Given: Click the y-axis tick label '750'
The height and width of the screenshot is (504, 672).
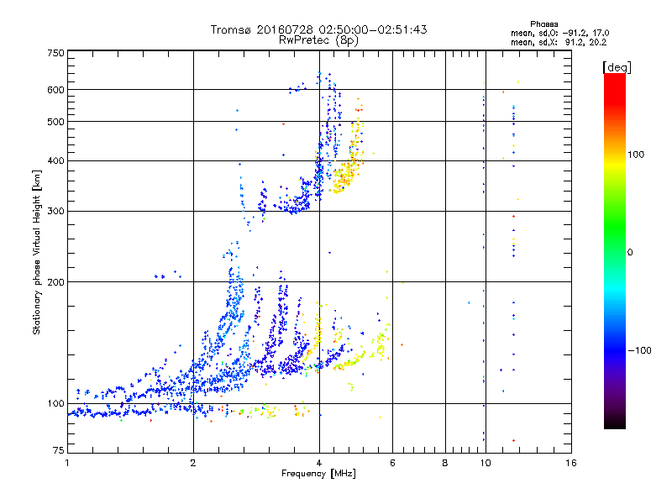Looking at the screenshot, I should tap(55, 53).
